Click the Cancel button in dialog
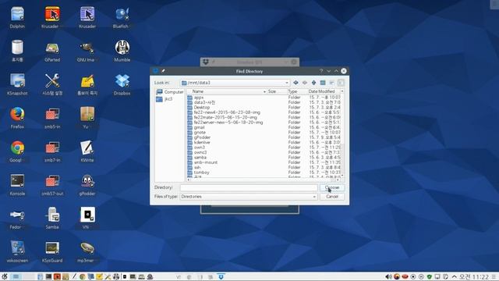 click(x=332, y=197)
